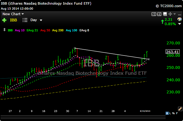The height and width of the screenshot is (121, 183).
Task: Select the ruler drawing tools icon
Action: tap(180, 109)
